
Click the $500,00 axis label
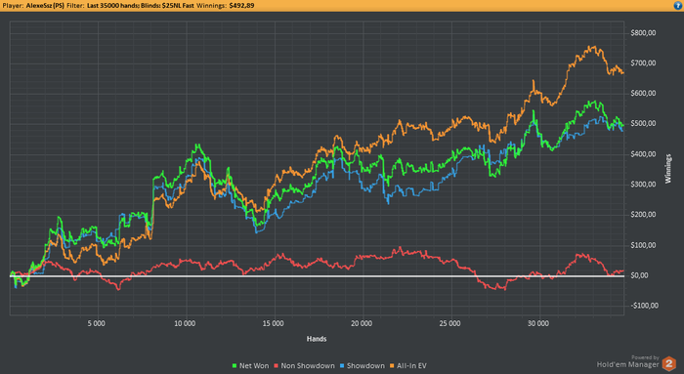(643, 124)
